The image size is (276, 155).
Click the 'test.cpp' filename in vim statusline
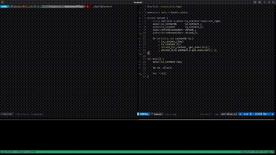coord(171,114)
